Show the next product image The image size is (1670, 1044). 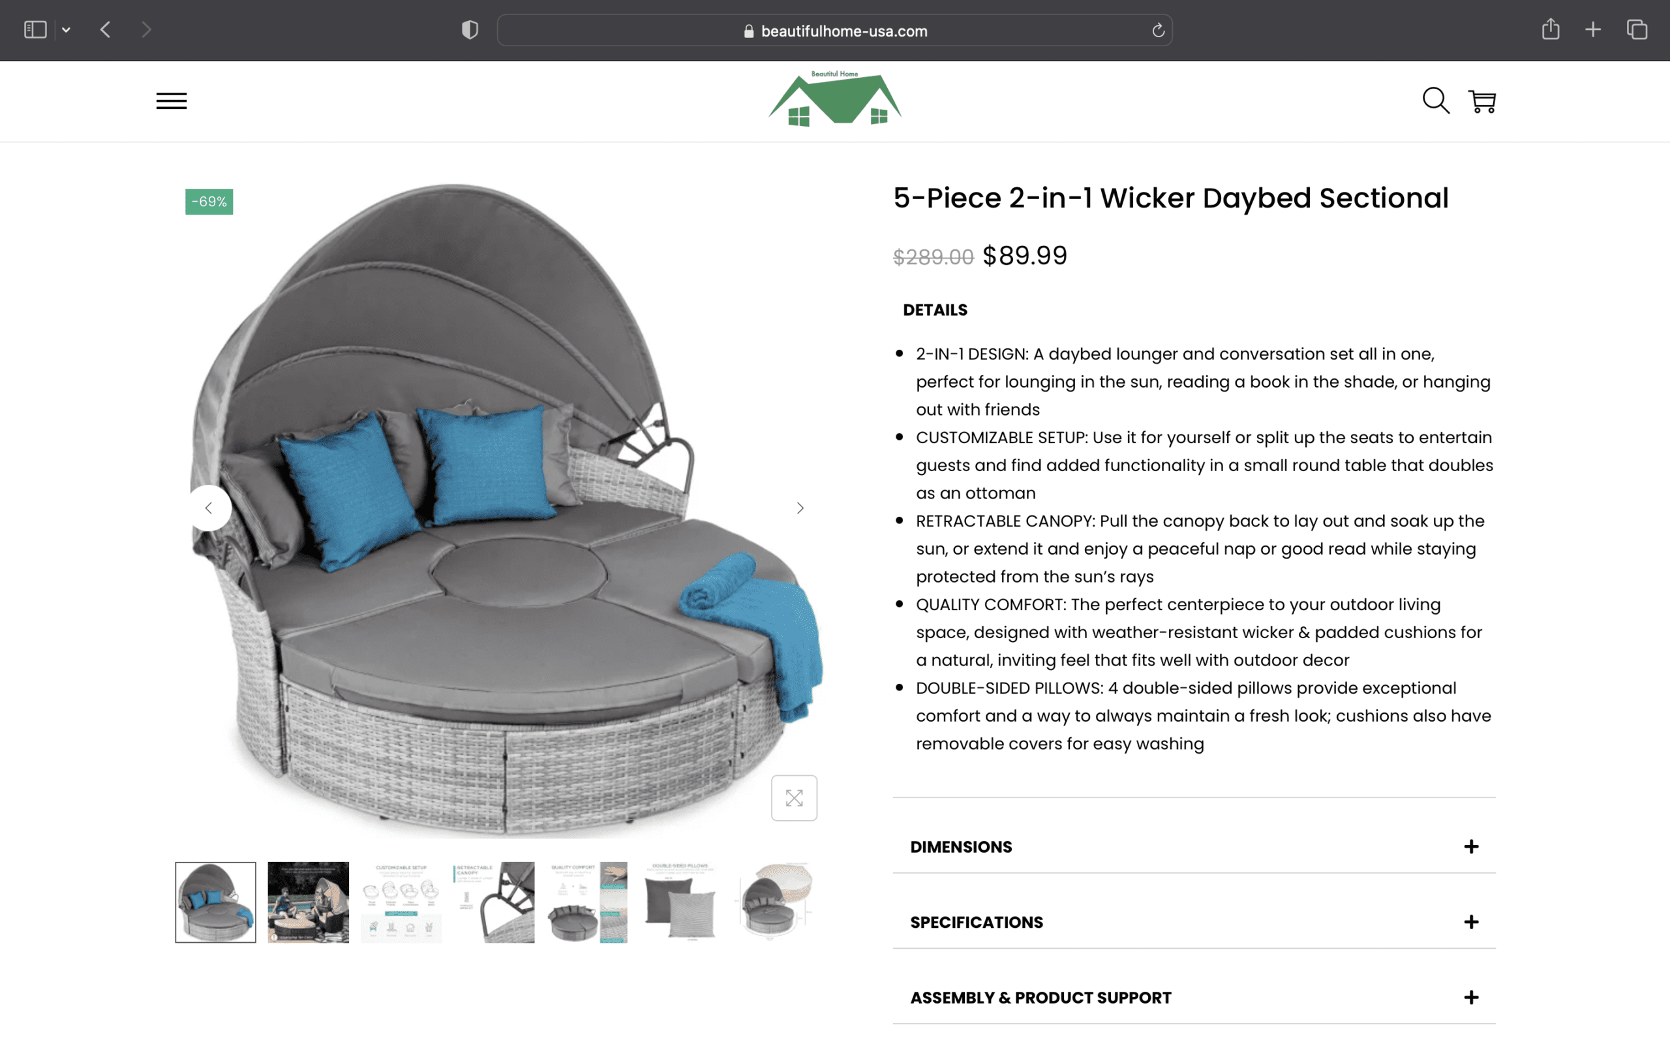800,508
